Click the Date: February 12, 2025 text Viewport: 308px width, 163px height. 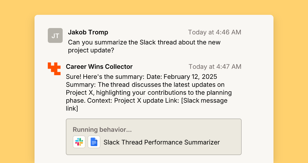coord(182,77)
